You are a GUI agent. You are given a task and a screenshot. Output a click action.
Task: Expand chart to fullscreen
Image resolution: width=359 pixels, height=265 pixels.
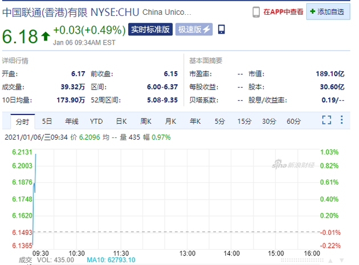tap(327, 120)
